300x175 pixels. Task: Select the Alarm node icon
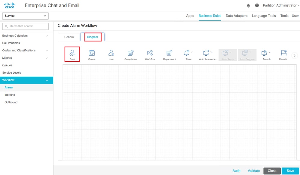187,53
